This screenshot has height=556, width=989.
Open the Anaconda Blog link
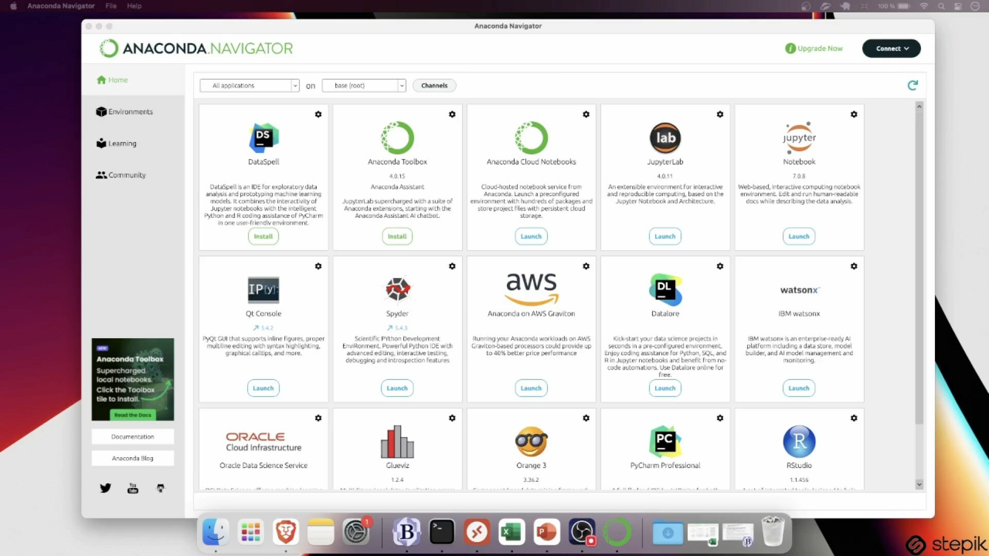pos(133,458)
